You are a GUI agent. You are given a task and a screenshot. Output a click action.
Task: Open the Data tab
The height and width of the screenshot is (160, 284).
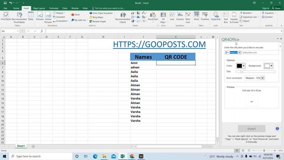click(x=65, y=8)
